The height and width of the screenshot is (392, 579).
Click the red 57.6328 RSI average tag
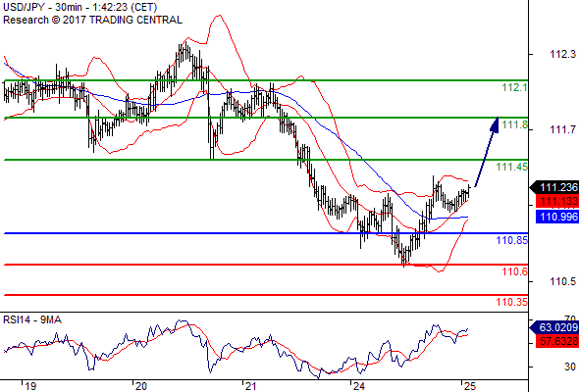[557, 341]
